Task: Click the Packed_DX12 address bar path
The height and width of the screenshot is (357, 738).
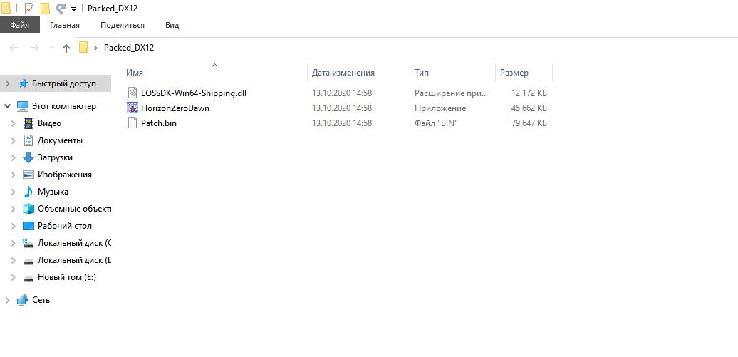Action: pos(128,48)
